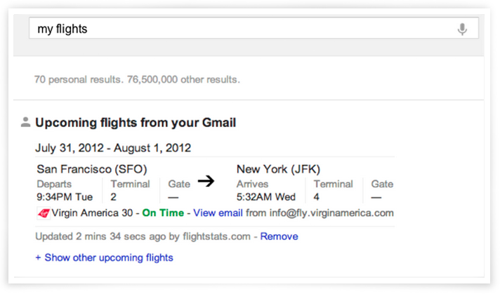Click the person icon beside Upcoming flights
The image size is (500, 294).
25,123
